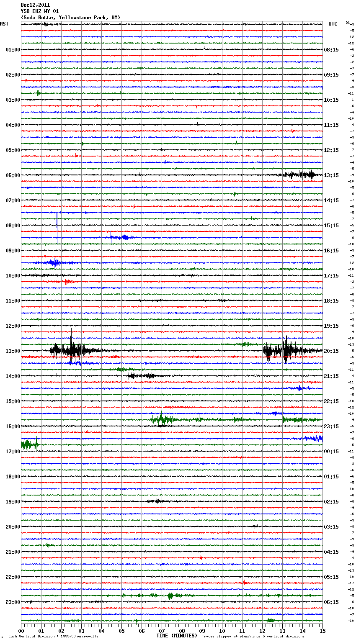The image size is (356, 642).
Task: Pick the '16:00' MST hour label
Action: click(x=13, y=426)
